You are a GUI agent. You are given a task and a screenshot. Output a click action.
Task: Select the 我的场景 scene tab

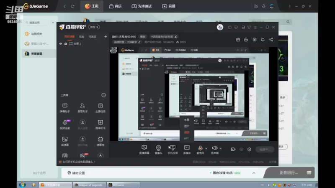coord(70,37)
